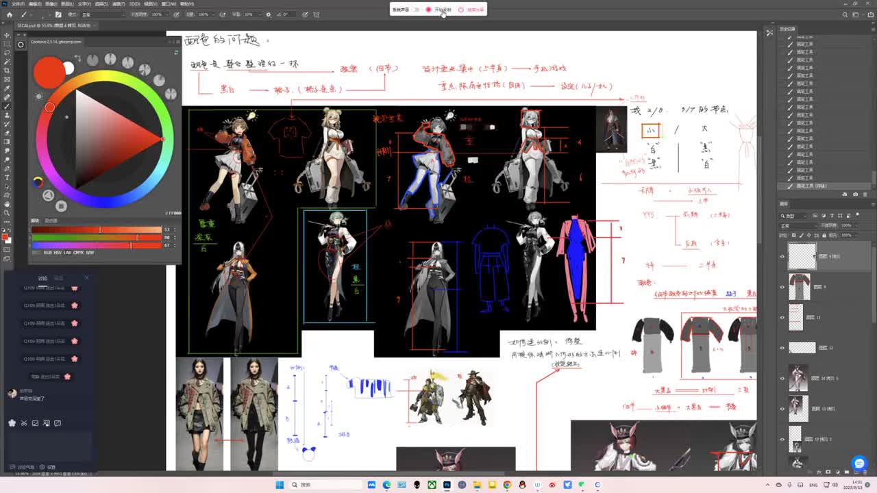This screenshot has height=493, width=877.
Task: Select the Magic Wand tool
Action: click(x=7, y=62)
